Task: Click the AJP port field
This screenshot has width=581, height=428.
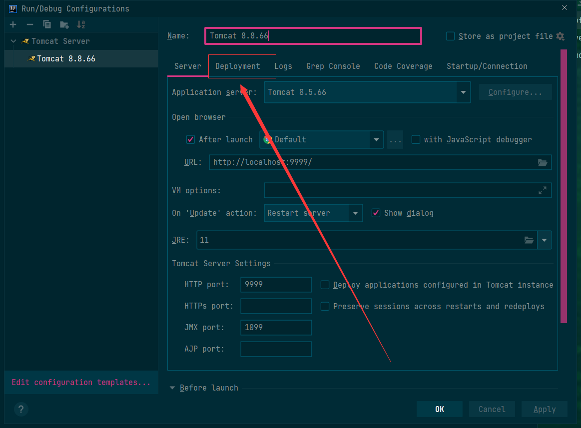Action: [x=276, y=349]
